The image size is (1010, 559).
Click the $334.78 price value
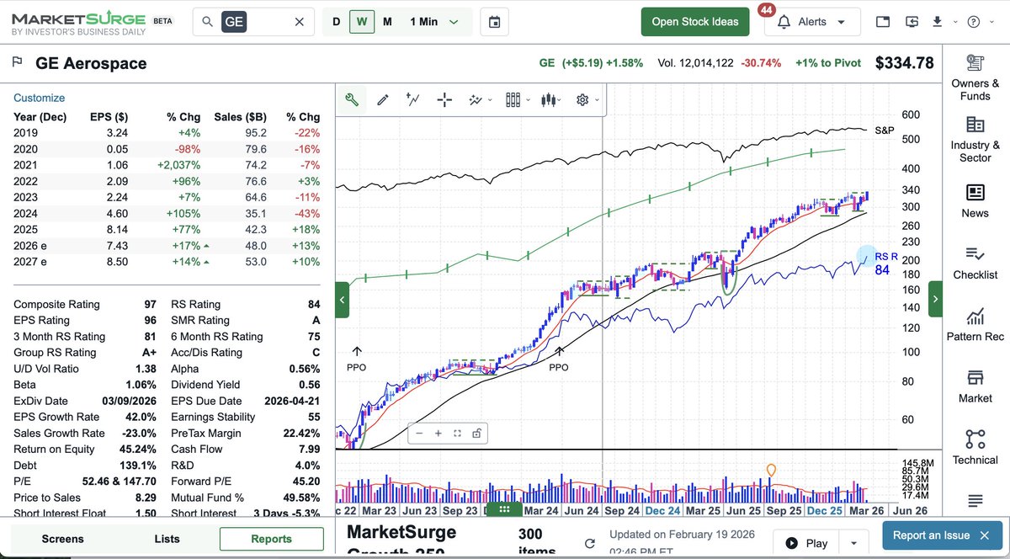click(905, 63)
